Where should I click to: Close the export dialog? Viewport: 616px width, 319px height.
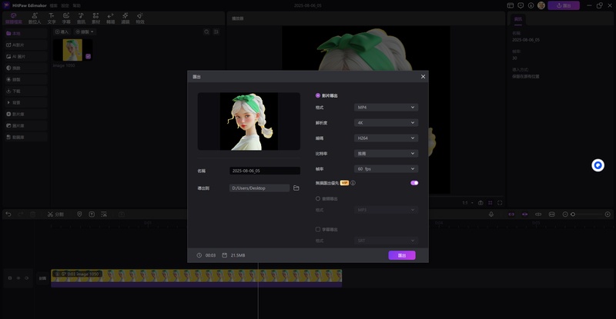click(x=423, y=77)
